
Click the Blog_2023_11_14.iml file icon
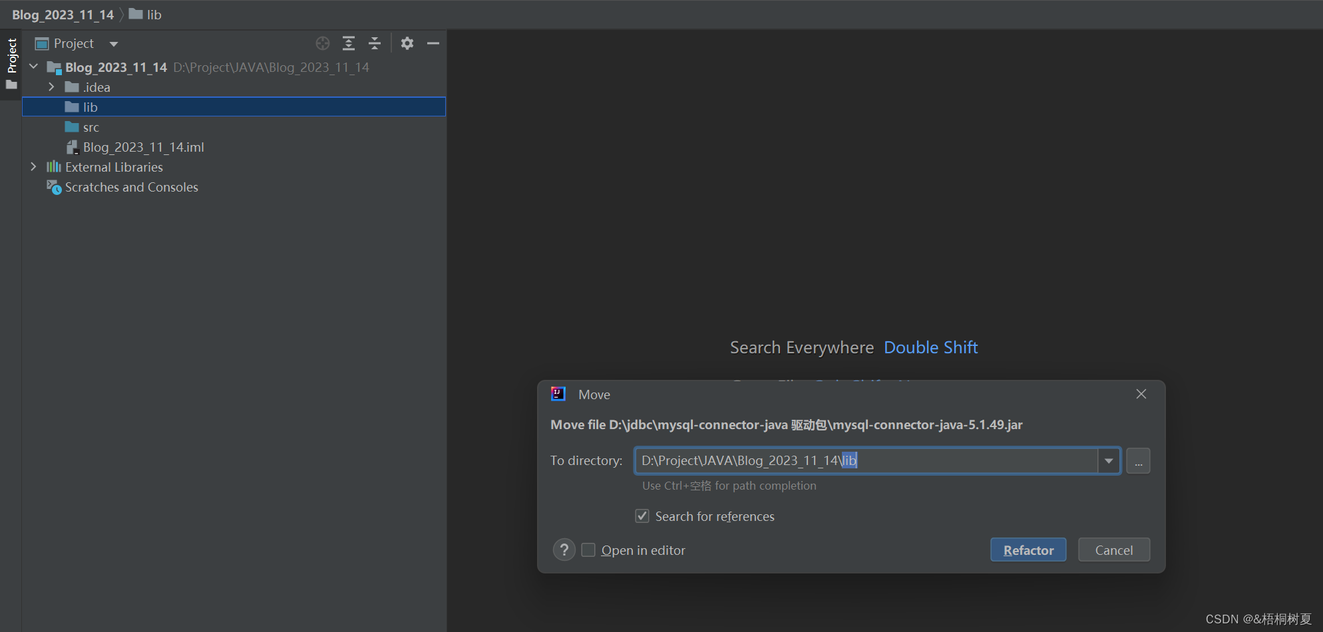pos(72,147)
